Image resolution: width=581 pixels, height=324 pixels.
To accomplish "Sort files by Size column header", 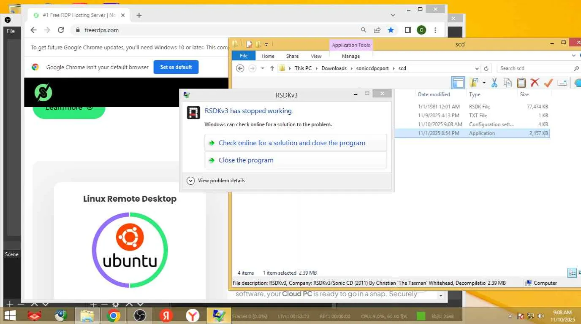I will coord(524,94).
